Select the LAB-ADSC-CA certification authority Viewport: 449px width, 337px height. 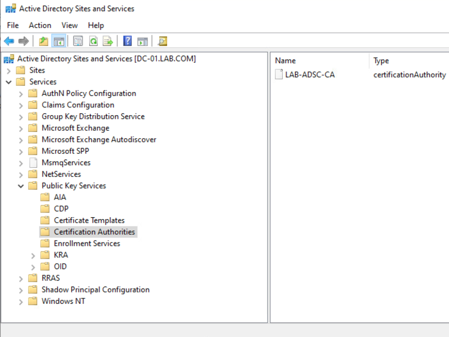point(309,75)
